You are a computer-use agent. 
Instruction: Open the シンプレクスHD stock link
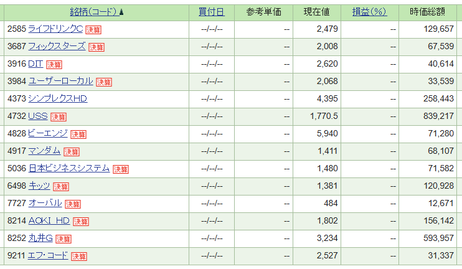(x=58, y=98)
